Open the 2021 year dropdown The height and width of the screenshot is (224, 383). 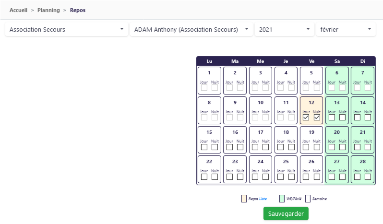(x=284, y=29)
